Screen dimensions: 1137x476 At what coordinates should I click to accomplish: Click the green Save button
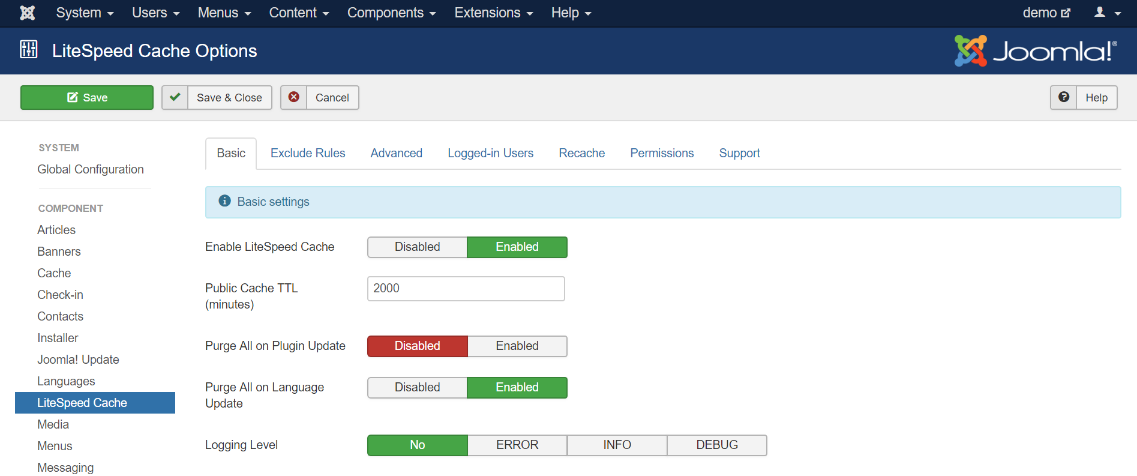click(x=87, y=97)
